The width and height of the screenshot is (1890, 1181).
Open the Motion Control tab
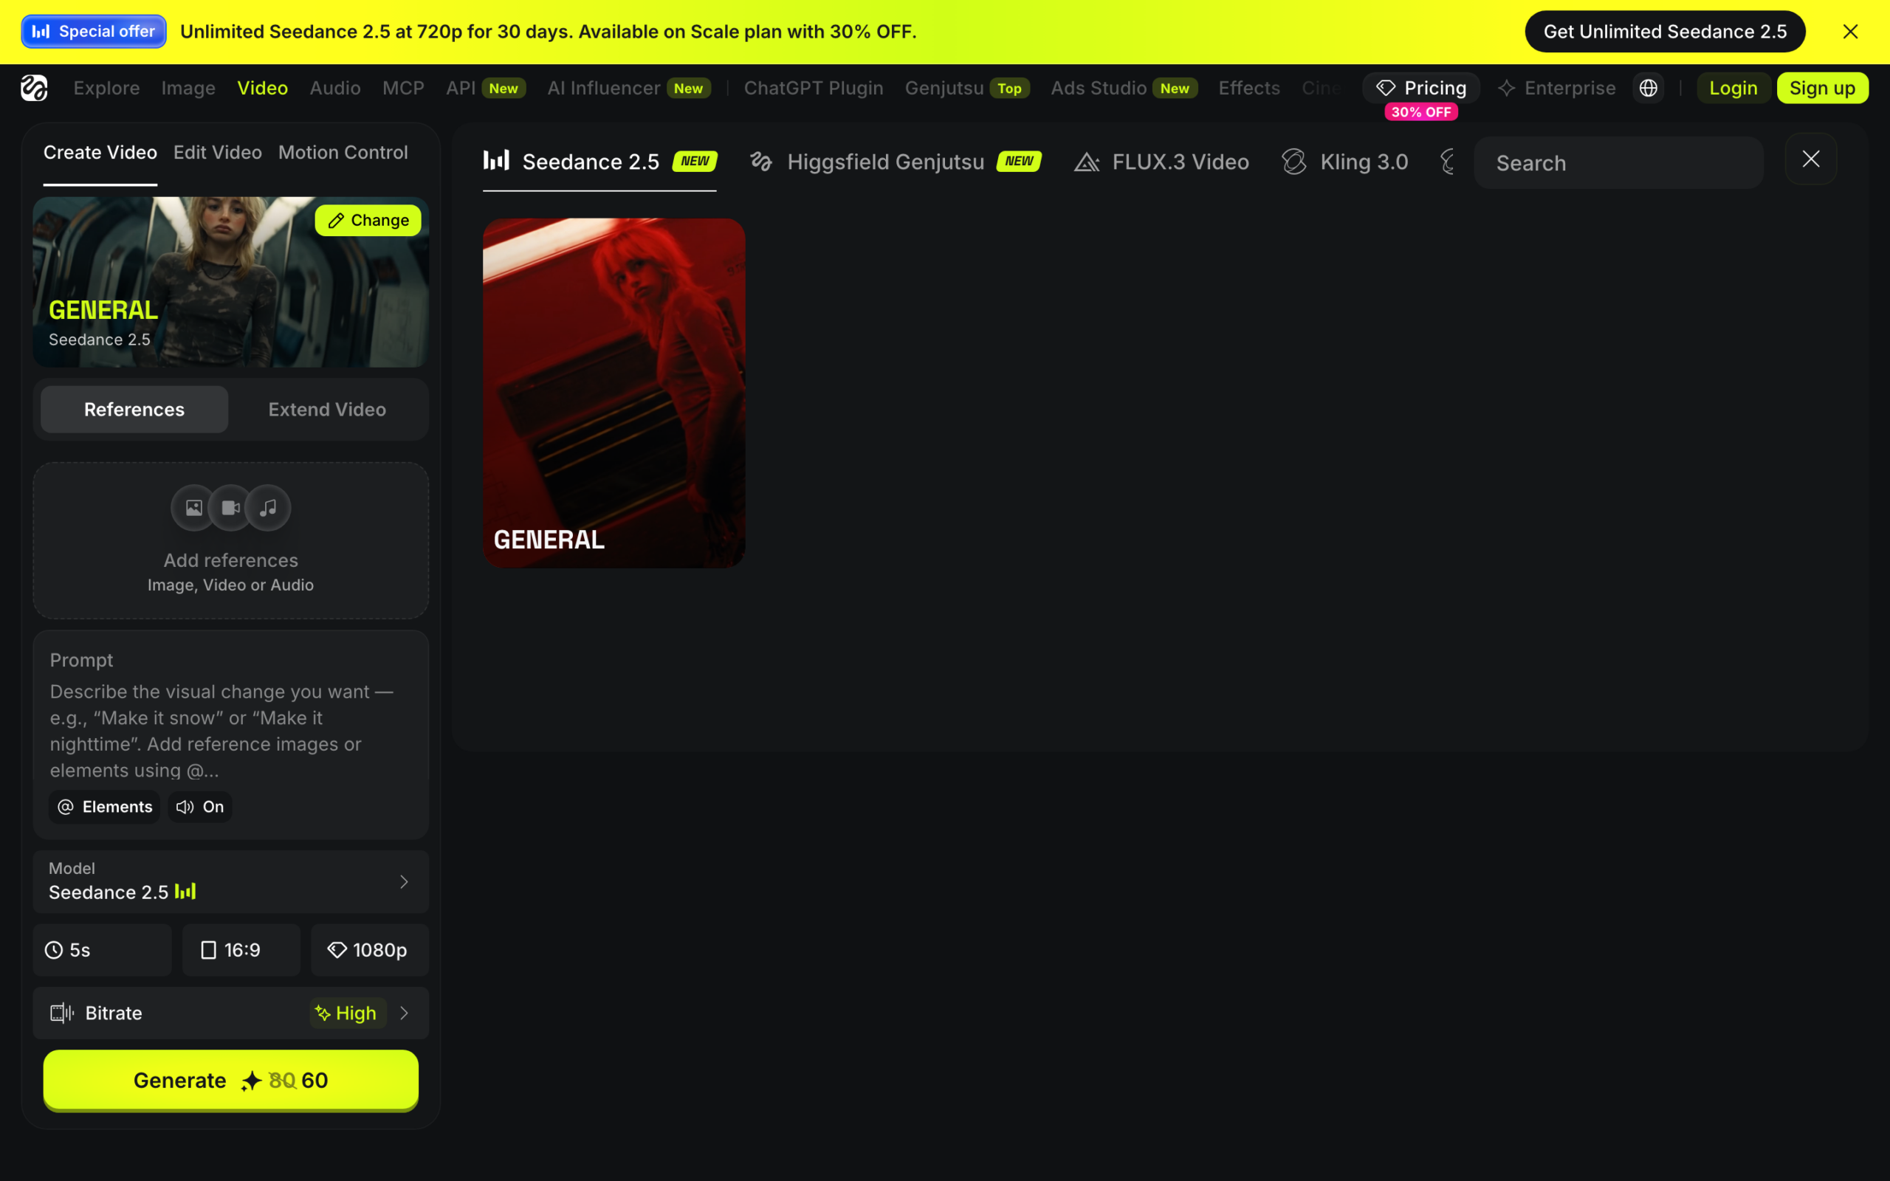[x=343, y=152]
